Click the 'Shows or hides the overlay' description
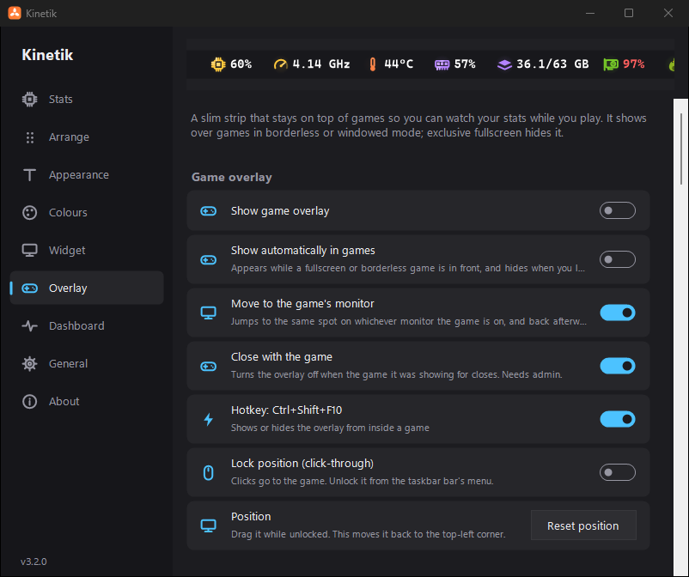Viewport: 689px width, 577px height. (x=330, y=428)
